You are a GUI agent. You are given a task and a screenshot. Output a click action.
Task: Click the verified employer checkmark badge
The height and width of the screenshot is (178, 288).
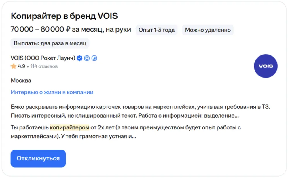tap(79, 58)
